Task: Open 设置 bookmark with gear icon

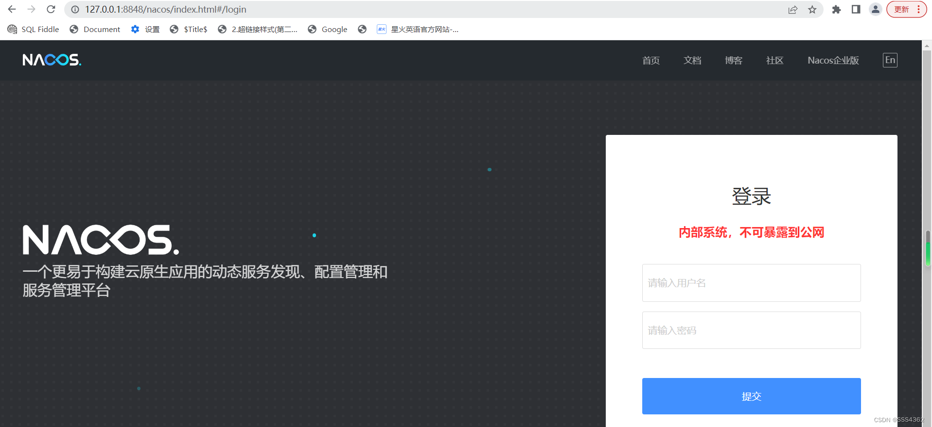Action: (145, 29)
